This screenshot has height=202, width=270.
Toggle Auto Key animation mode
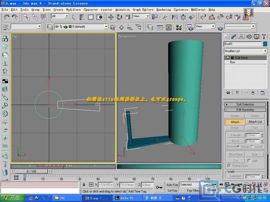point(172,185)
